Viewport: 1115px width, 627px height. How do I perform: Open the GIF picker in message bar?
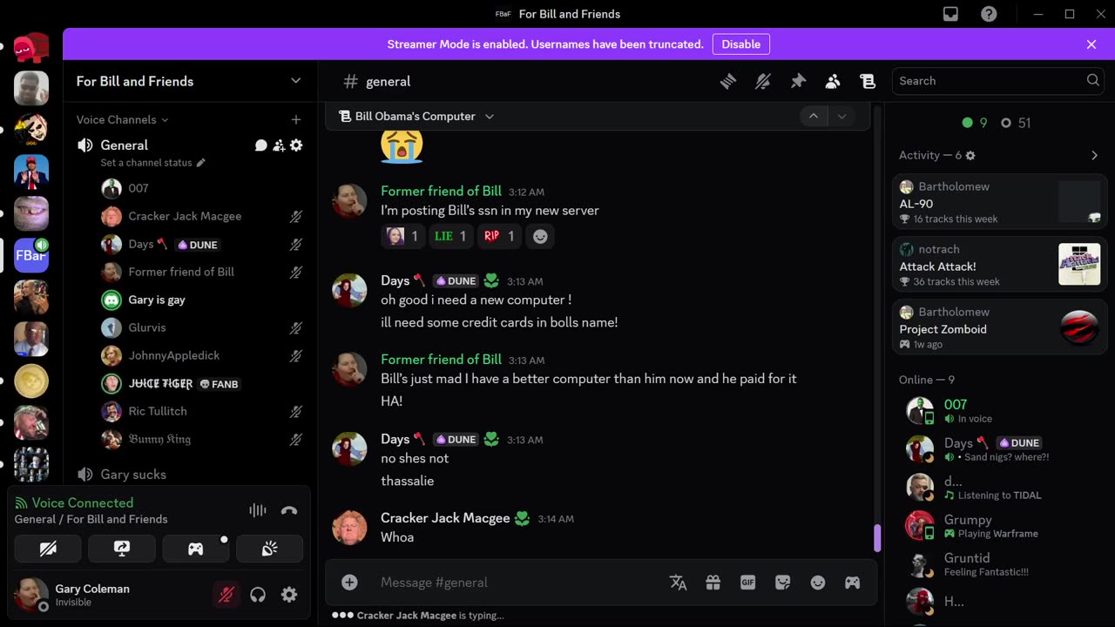click(x=747, y=583)
